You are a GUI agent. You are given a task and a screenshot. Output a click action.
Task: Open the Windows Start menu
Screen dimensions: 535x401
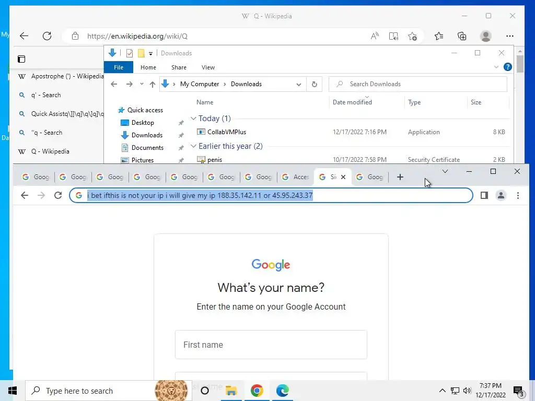click(x=13, y=391)
